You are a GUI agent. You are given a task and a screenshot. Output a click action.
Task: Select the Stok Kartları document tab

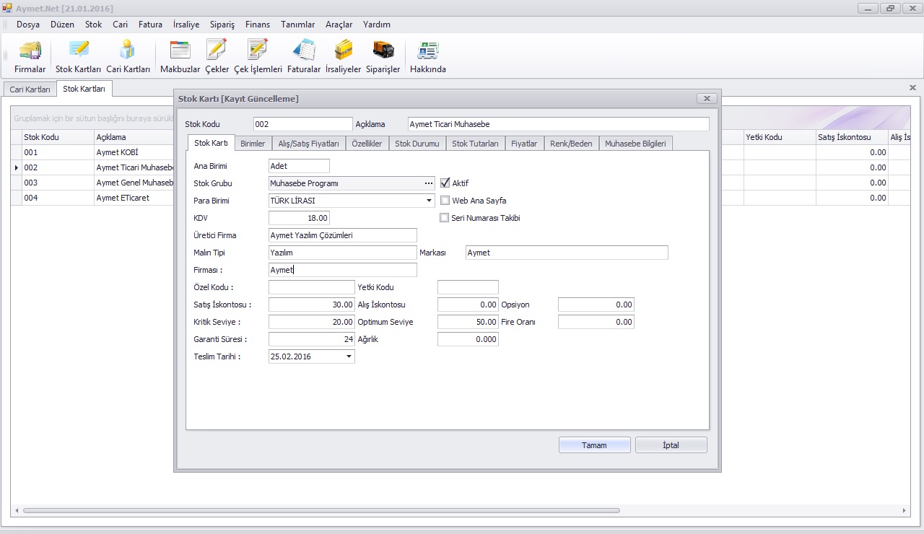click(84, 89)
